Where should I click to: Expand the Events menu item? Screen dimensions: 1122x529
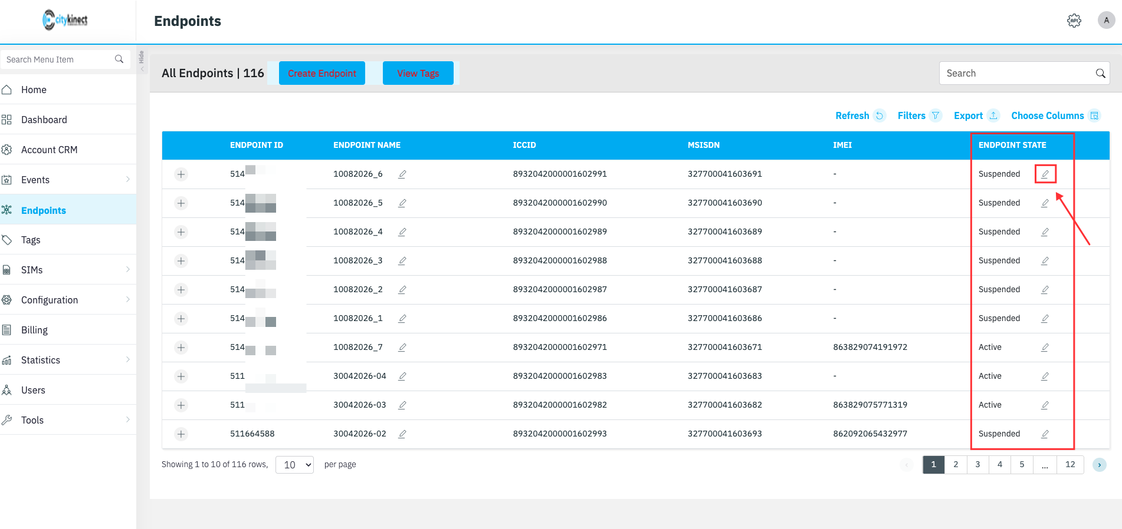pos(68,180)
